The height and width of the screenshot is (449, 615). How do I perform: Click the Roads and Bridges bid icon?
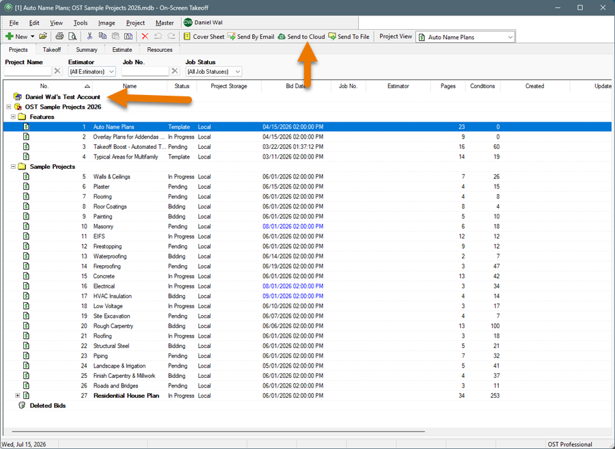(x=26, y=385)
